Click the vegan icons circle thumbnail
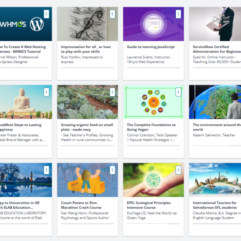Screen dimensions: 241x241 coord(154,102)
